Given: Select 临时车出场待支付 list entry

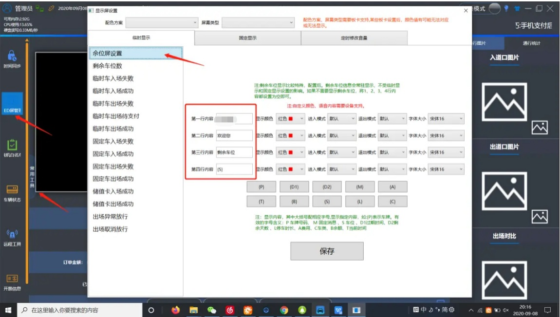Looking at the screenshot, I should pyautogui.click(x=135, y=116).
